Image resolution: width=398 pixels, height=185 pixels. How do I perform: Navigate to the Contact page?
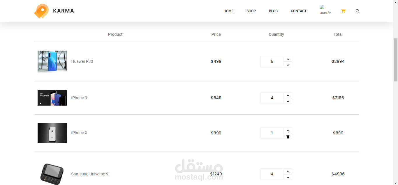pos(299,11)
